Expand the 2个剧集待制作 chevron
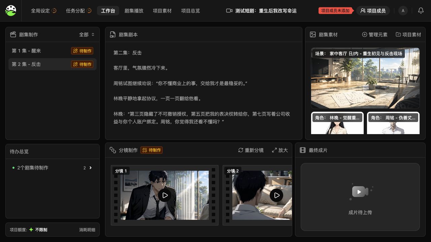The height and width of the screenshot is (242, 431). (x=91, y=168)
